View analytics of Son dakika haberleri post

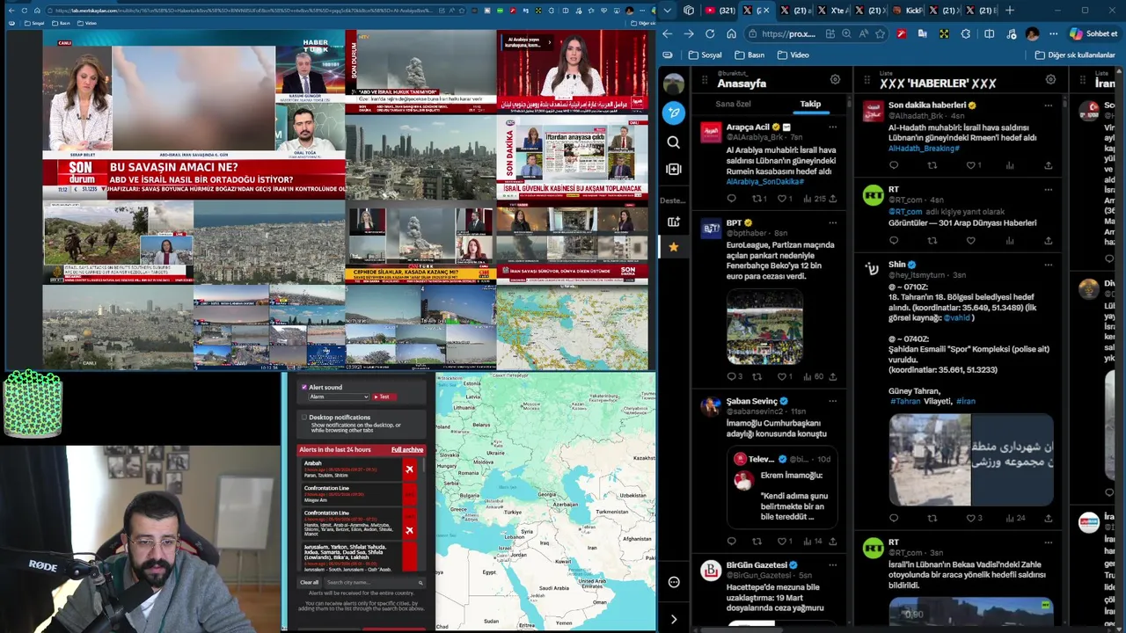coord(1010,165)
